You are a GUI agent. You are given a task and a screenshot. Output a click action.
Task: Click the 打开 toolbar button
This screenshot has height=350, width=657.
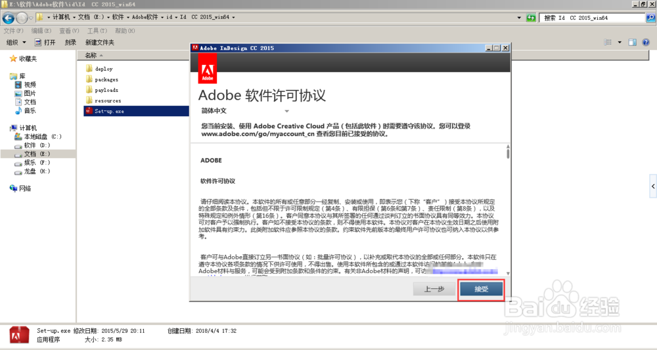pos(45,42)
